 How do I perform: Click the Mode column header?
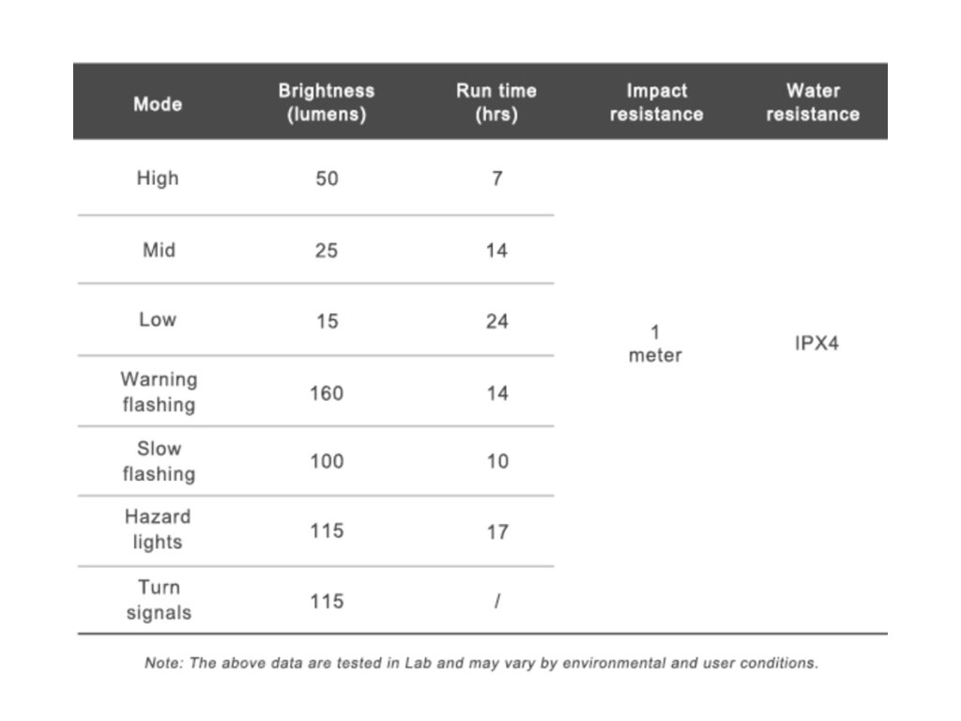(158, 103)
